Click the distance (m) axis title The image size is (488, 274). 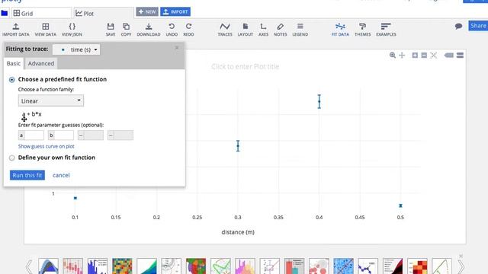(238, 232)
